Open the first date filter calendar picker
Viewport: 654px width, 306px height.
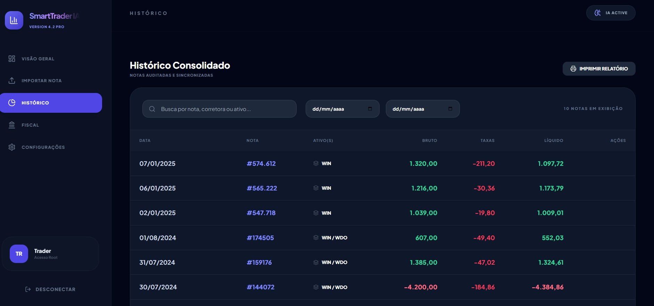(370, 109)
